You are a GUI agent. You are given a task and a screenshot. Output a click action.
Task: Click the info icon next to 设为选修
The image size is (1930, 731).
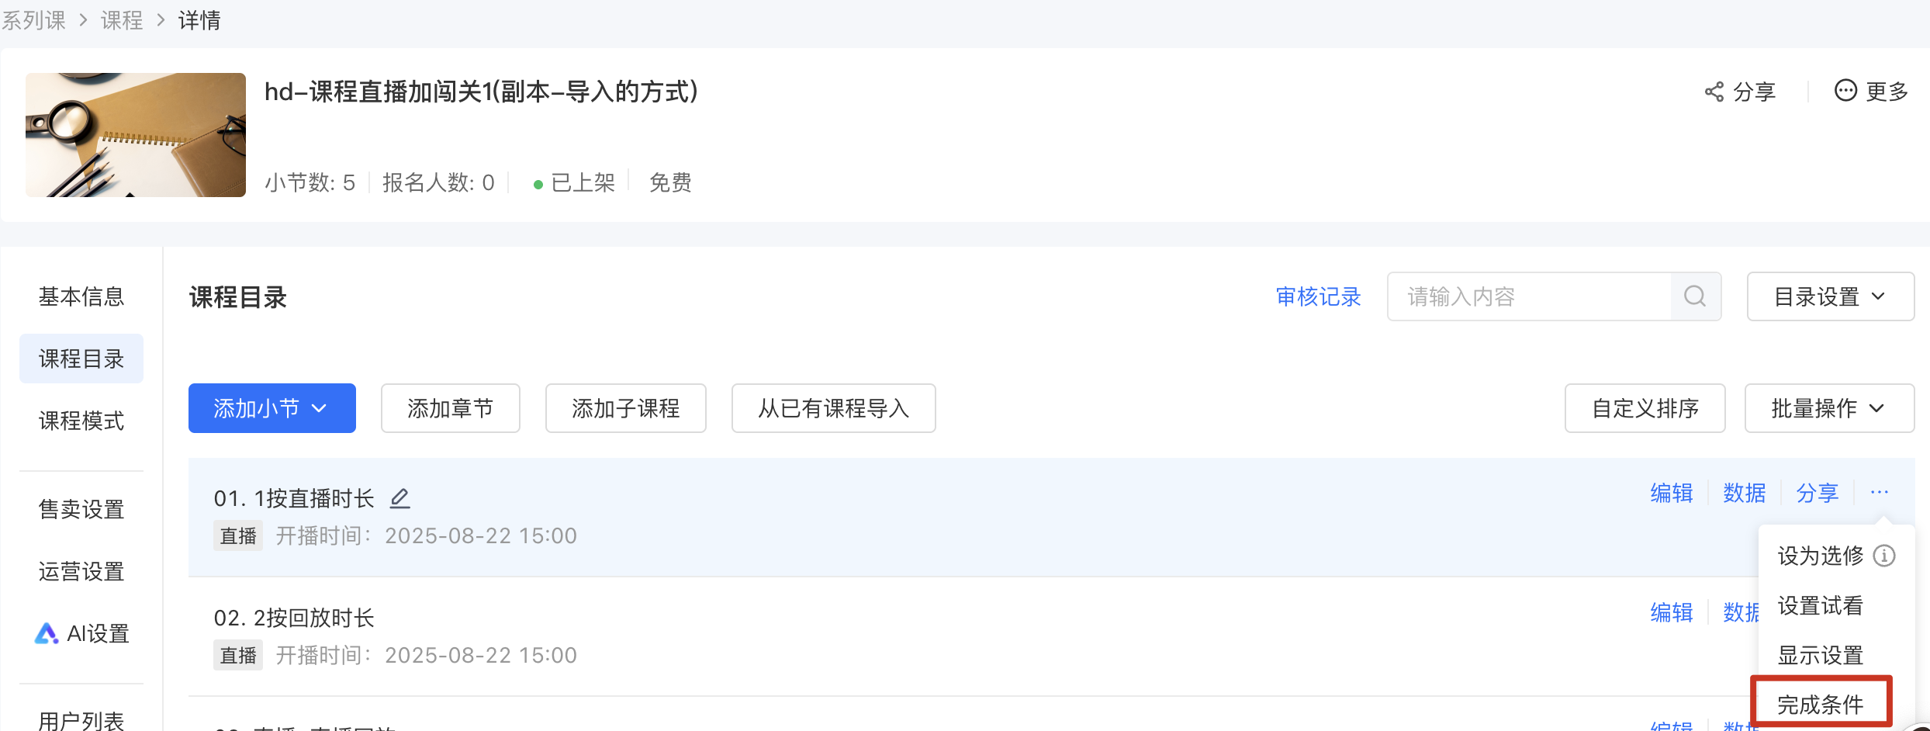pos(1884,556)
